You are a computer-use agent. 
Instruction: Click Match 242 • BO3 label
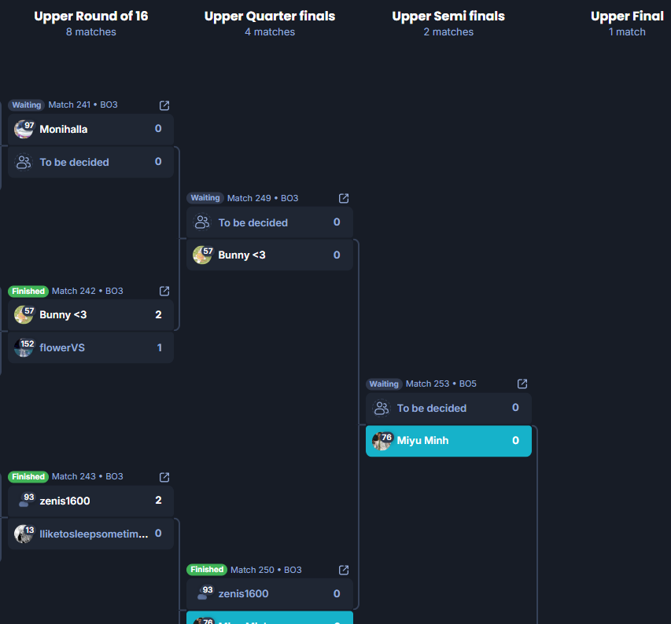(87, 291)
